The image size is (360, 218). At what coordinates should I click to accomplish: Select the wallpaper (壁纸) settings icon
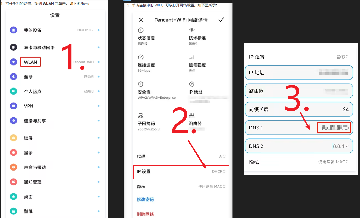pyautogui.click(x=13, y=211)
